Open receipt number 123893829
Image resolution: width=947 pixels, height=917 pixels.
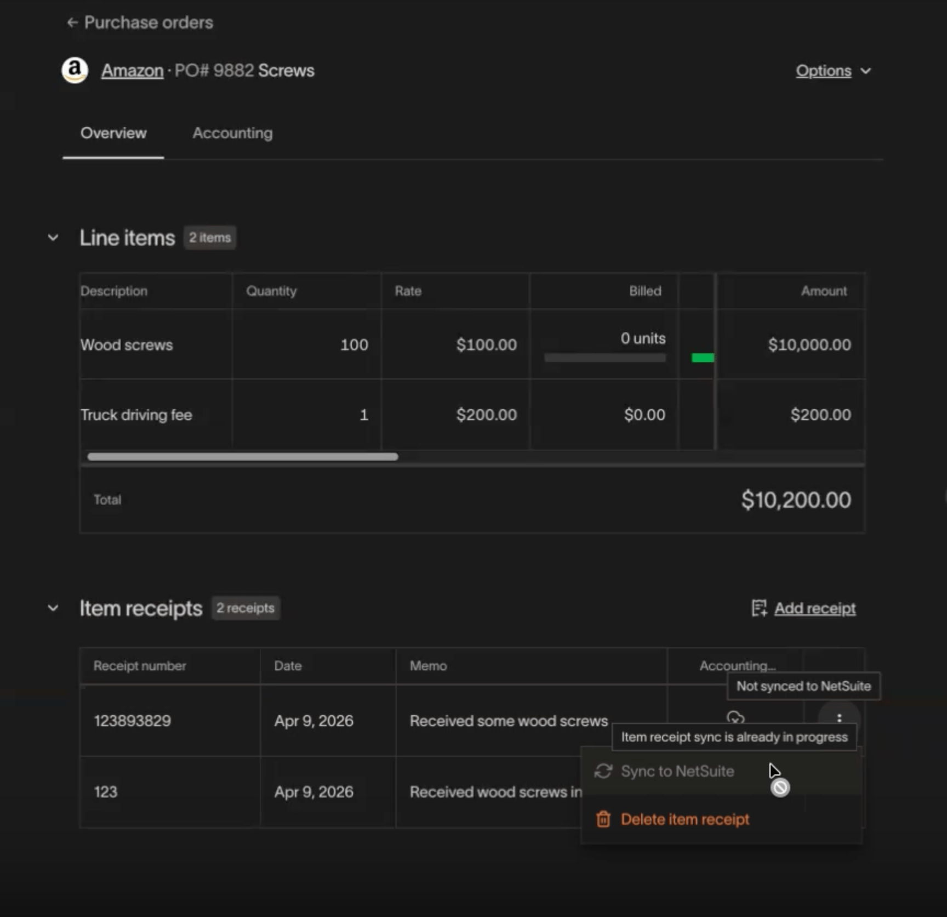pyautogui.click(x=133, y=721)
